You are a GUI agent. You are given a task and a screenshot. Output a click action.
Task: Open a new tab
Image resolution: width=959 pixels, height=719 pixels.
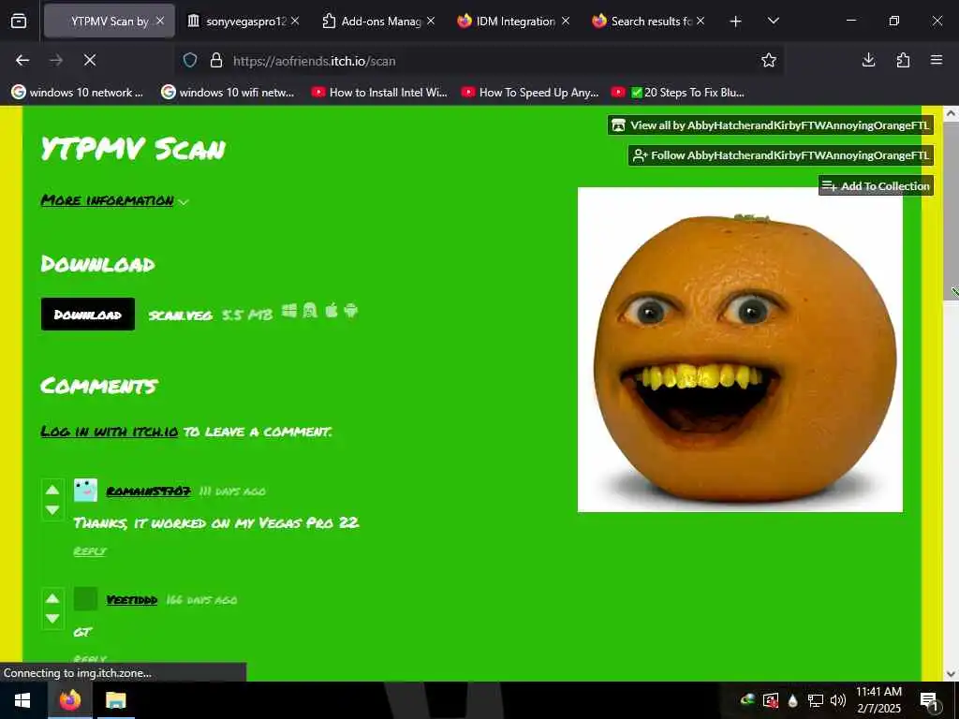(x=736, y=22)
